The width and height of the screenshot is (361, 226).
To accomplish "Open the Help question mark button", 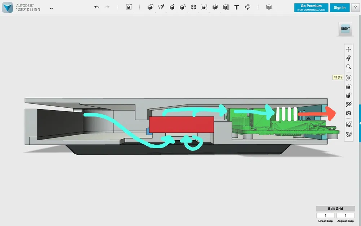I will [x=355, y=8].
